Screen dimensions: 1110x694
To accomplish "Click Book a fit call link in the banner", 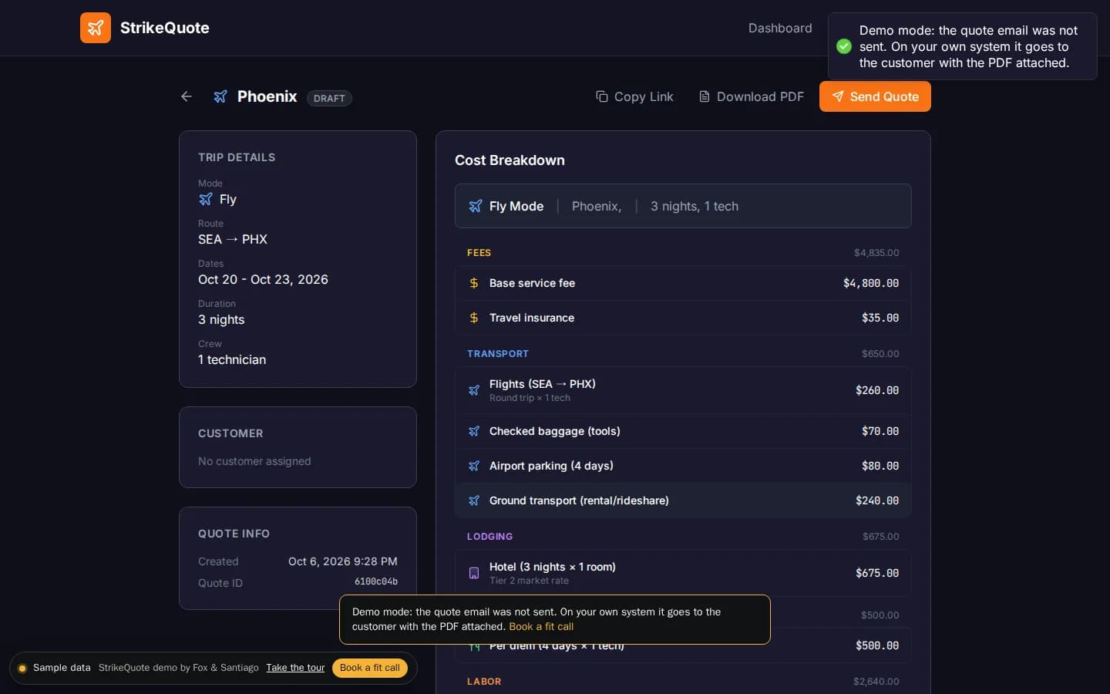I will [x=541, y=627].
